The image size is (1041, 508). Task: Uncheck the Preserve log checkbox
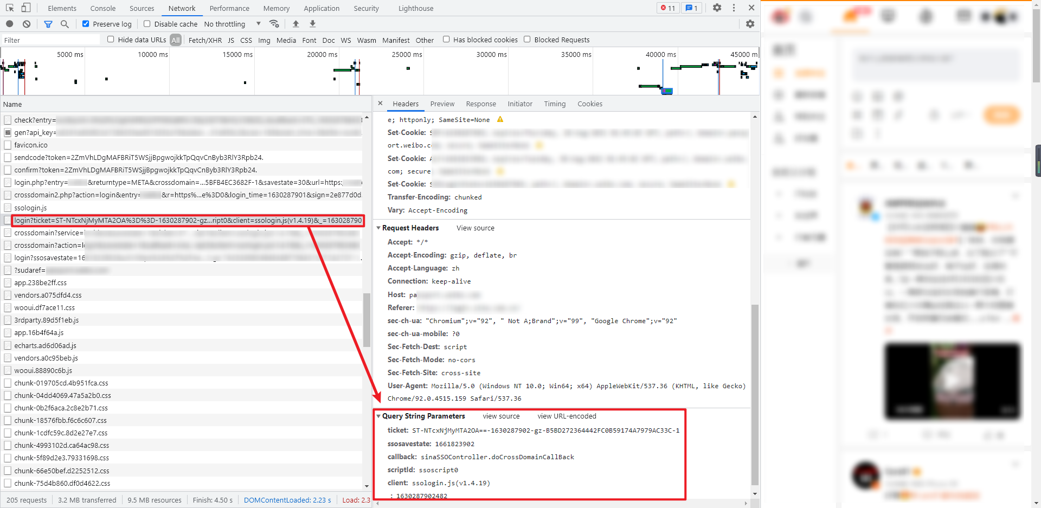pos(86,24)
